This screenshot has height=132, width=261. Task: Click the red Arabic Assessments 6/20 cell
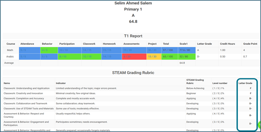tap(134, 57)
